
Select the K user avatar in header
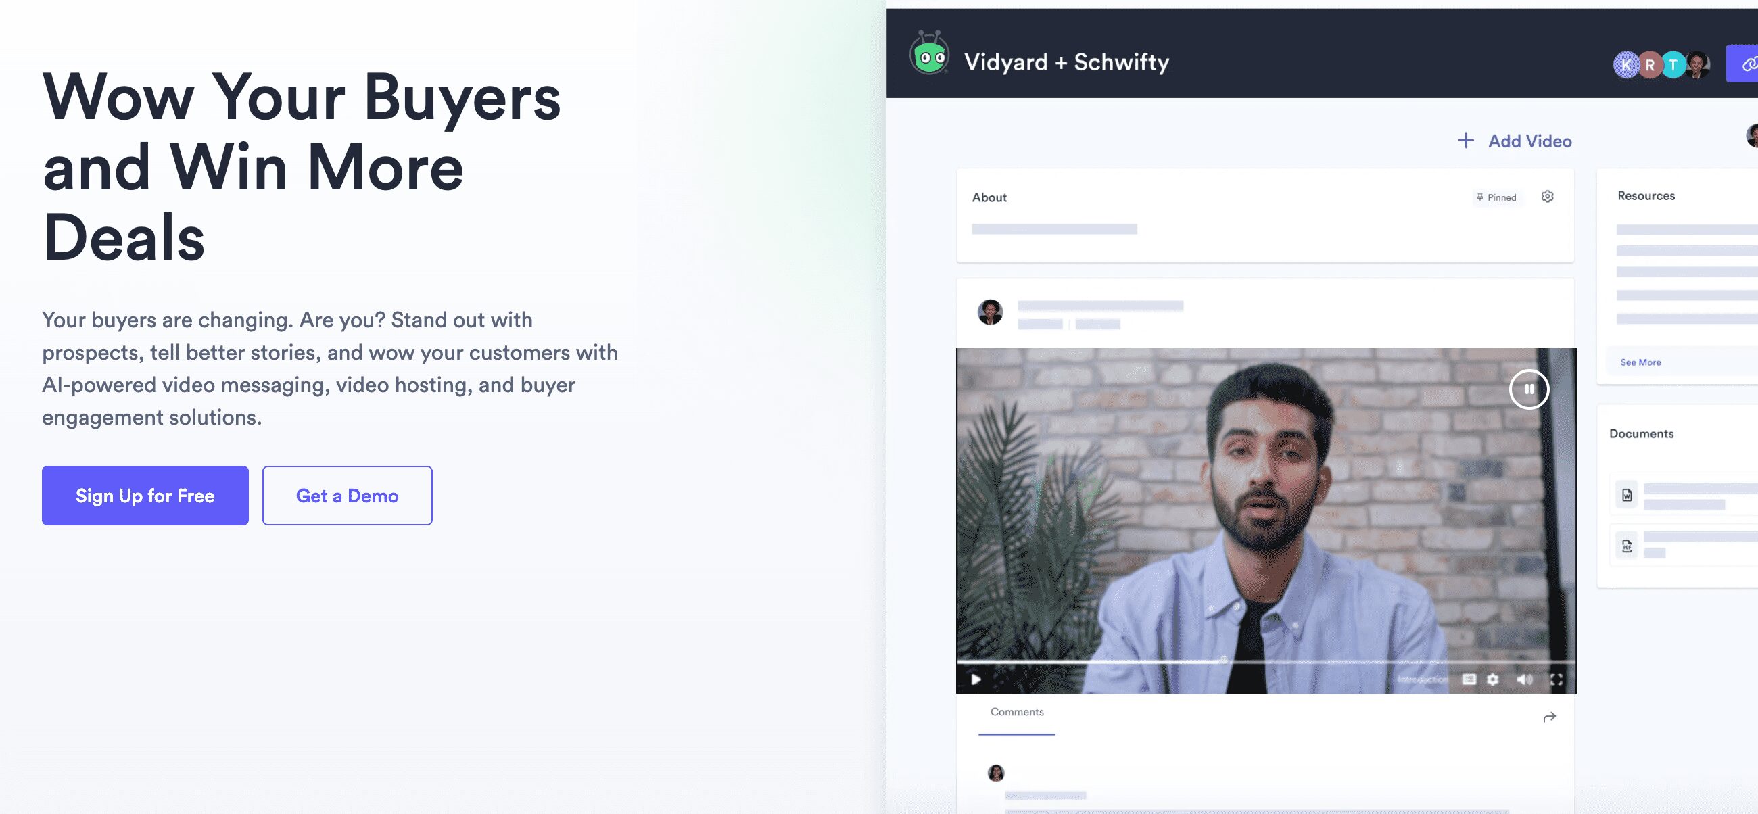pos(1625,65)
